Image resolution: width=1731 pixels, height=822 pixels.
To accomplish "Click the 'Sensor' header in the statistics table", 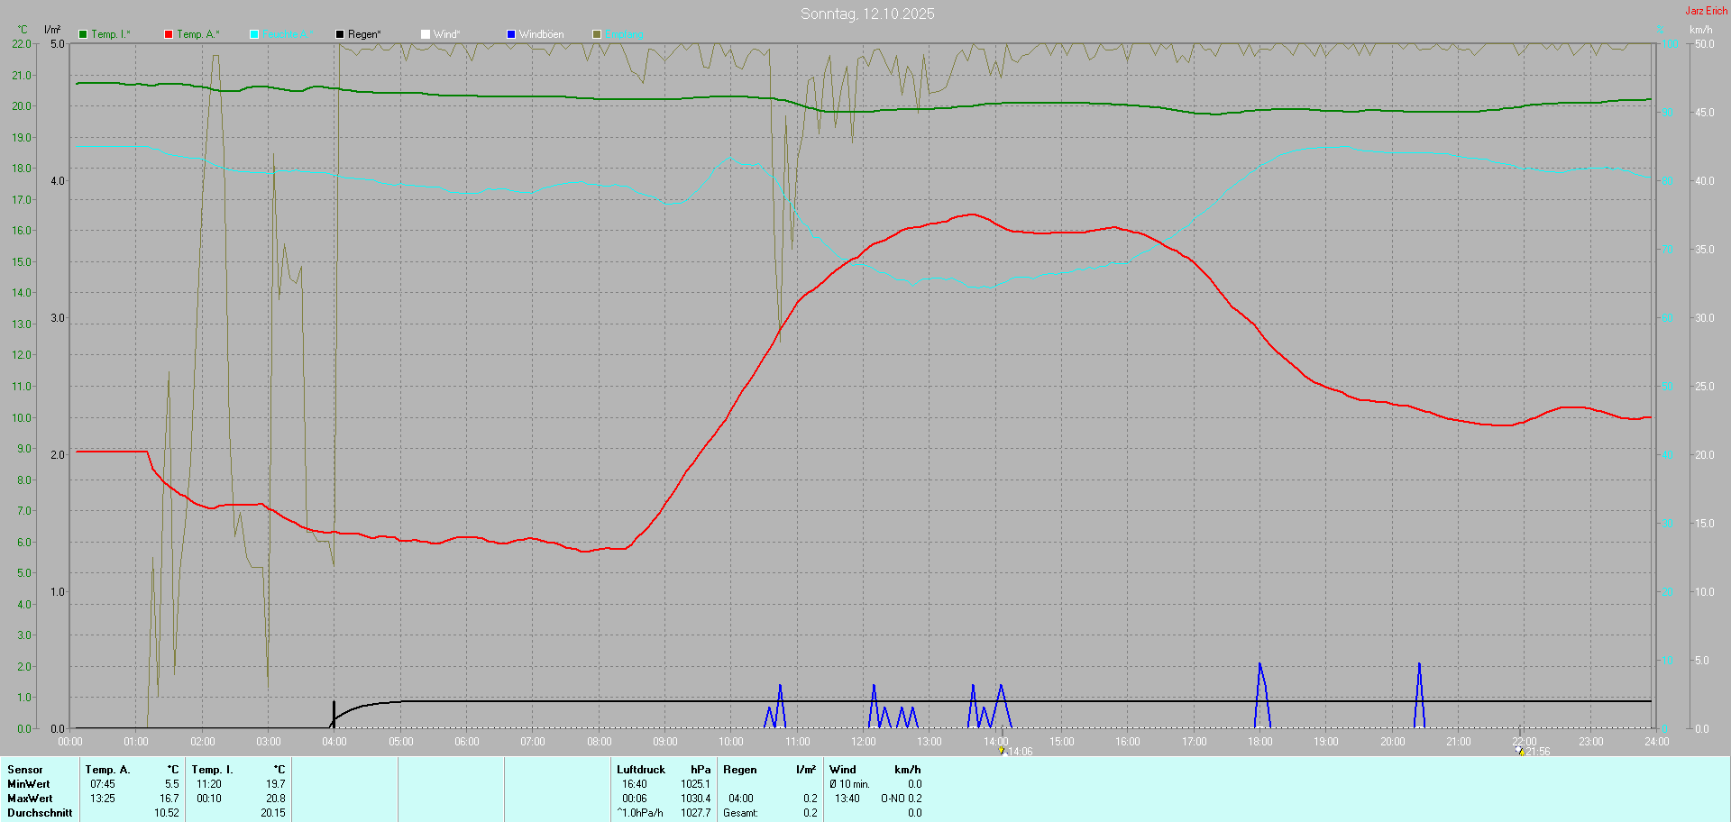I will 25,770.
